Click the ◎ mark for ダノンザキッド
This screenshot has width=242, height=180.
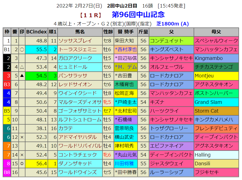click(22, 164)
